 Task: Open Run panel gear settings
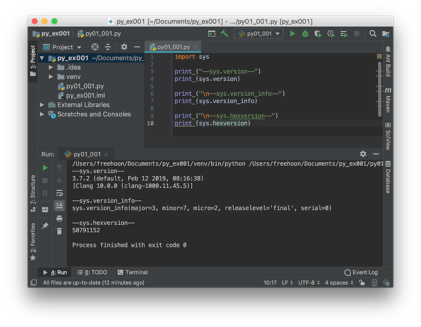(363, 154)
